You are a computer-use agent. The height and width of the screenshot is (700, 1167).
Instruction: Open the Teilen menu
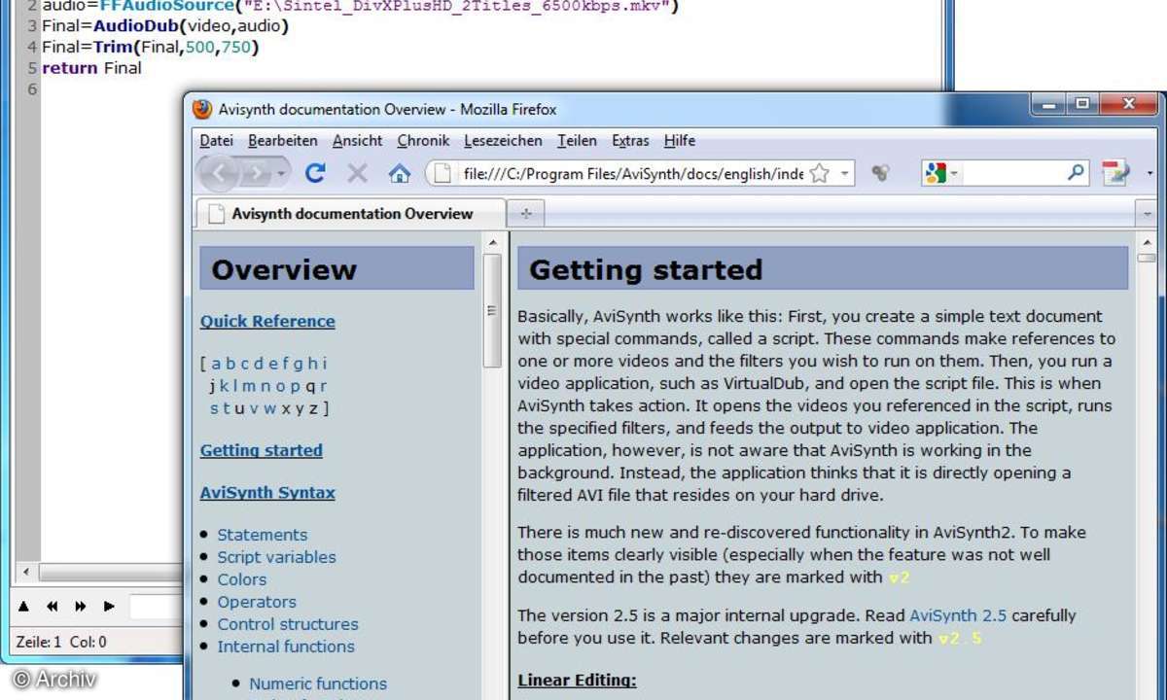577,141
